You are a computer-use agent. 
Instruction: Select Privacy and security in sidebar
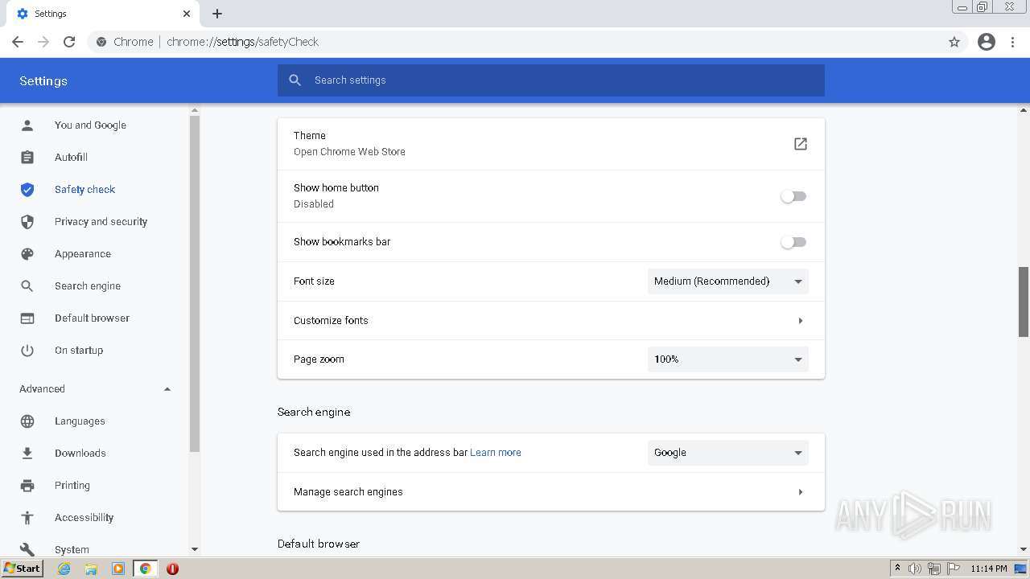[x=101, y=222]
